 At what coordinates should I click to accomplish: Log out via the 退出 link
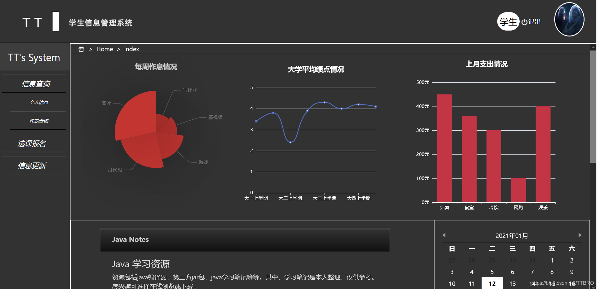[x=534, y=22]
